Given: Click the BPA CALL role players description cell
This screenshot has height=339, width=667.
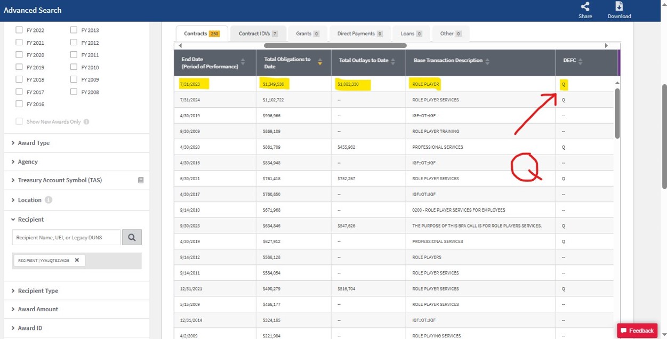Looking at the screenshot, I should (x=480, y=225).
